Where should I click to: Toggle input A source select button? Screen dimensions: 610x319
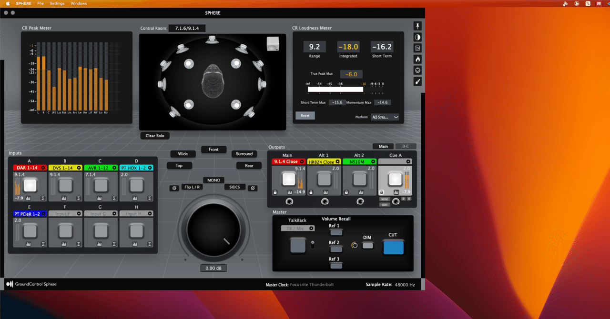(x=30, y=185)
